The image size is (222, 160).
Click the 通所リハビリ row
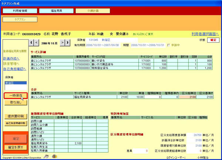click(70, 140)
